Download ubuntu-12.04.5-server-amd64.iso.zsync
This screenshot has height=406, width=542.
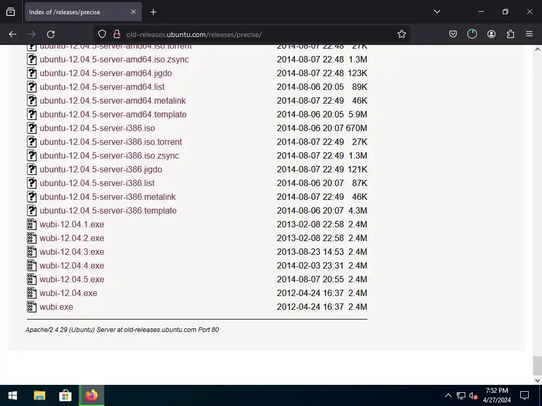[114, 59]
